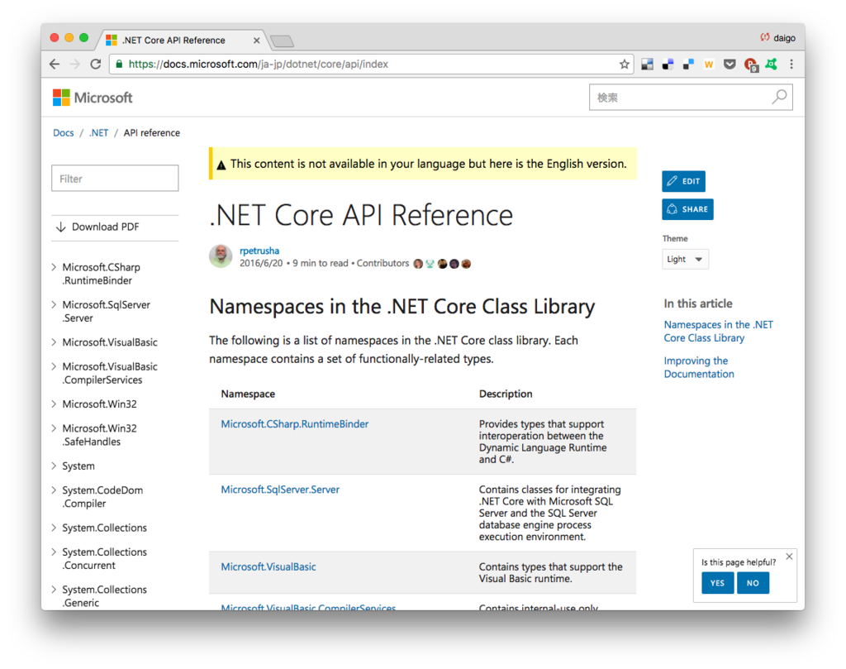Image resolution: width=846 pixels, height=669 pixels.
Task: Expand the Microsoft.Win32 tree node
Action: point(54,404)
